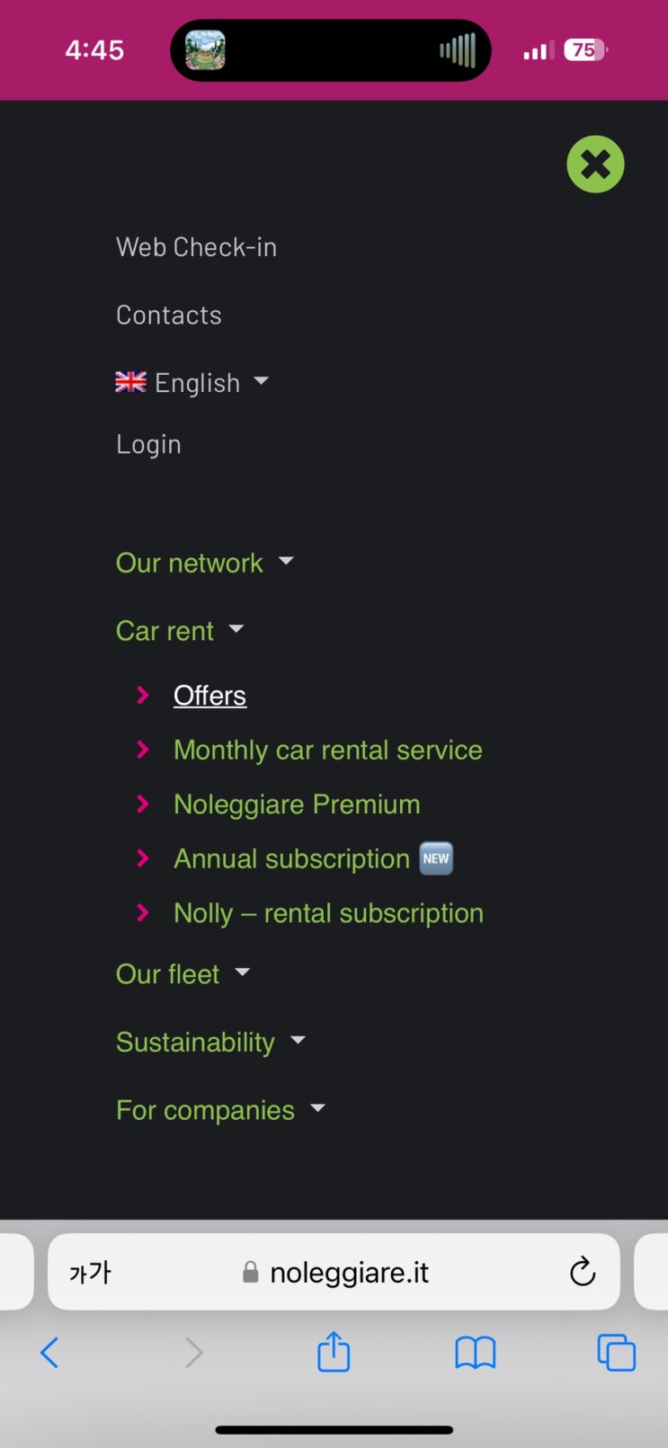Tap the Safari share icon
This screenshot has height=1448, width=668.
pos(334,1352)
